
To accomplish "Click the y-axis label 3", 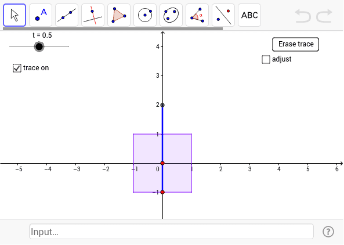I will point(158,75).
